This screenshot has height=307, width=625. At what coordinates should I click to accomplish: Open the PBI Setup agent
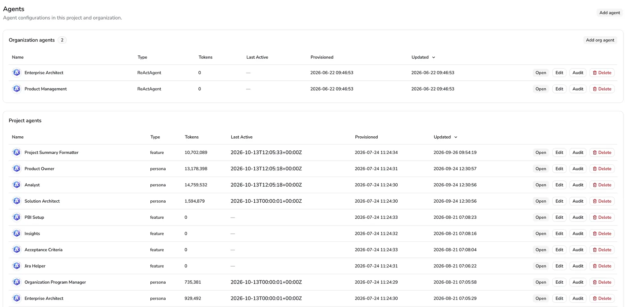click(x=541, y=217)
